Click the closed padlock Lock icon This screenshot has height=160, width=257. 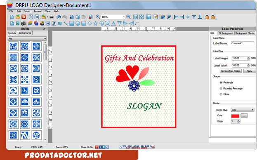pyautogui.click(x=207, y=17)
